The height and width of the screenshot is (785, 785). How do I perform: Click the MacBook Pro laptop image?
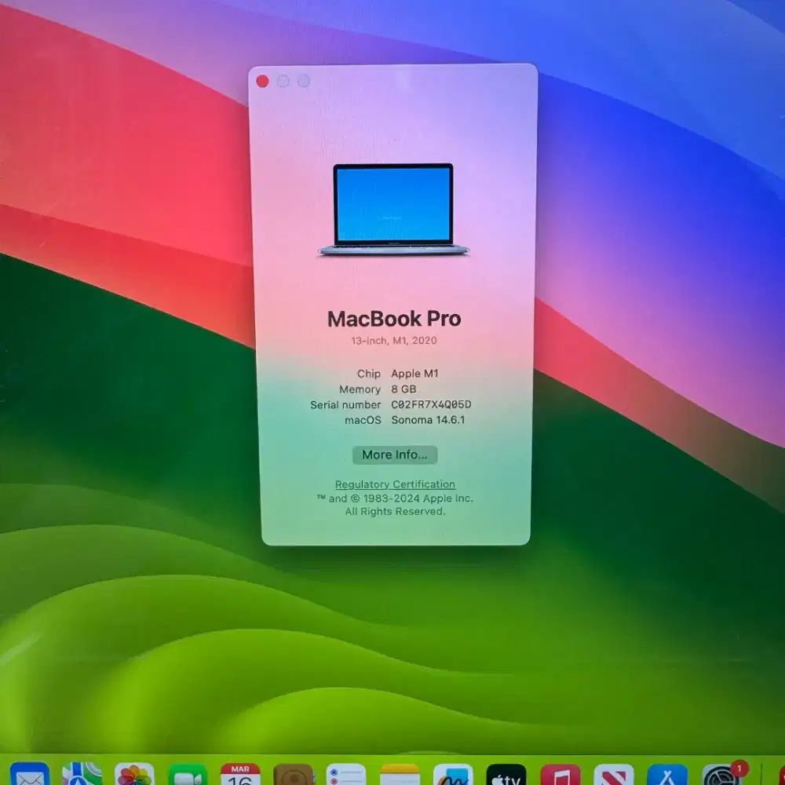(x=395, y=208)
